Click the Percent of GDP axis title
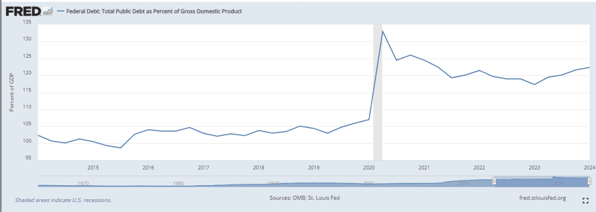The height and width of the screenshot is (212, 596). [x=12, y=92]
